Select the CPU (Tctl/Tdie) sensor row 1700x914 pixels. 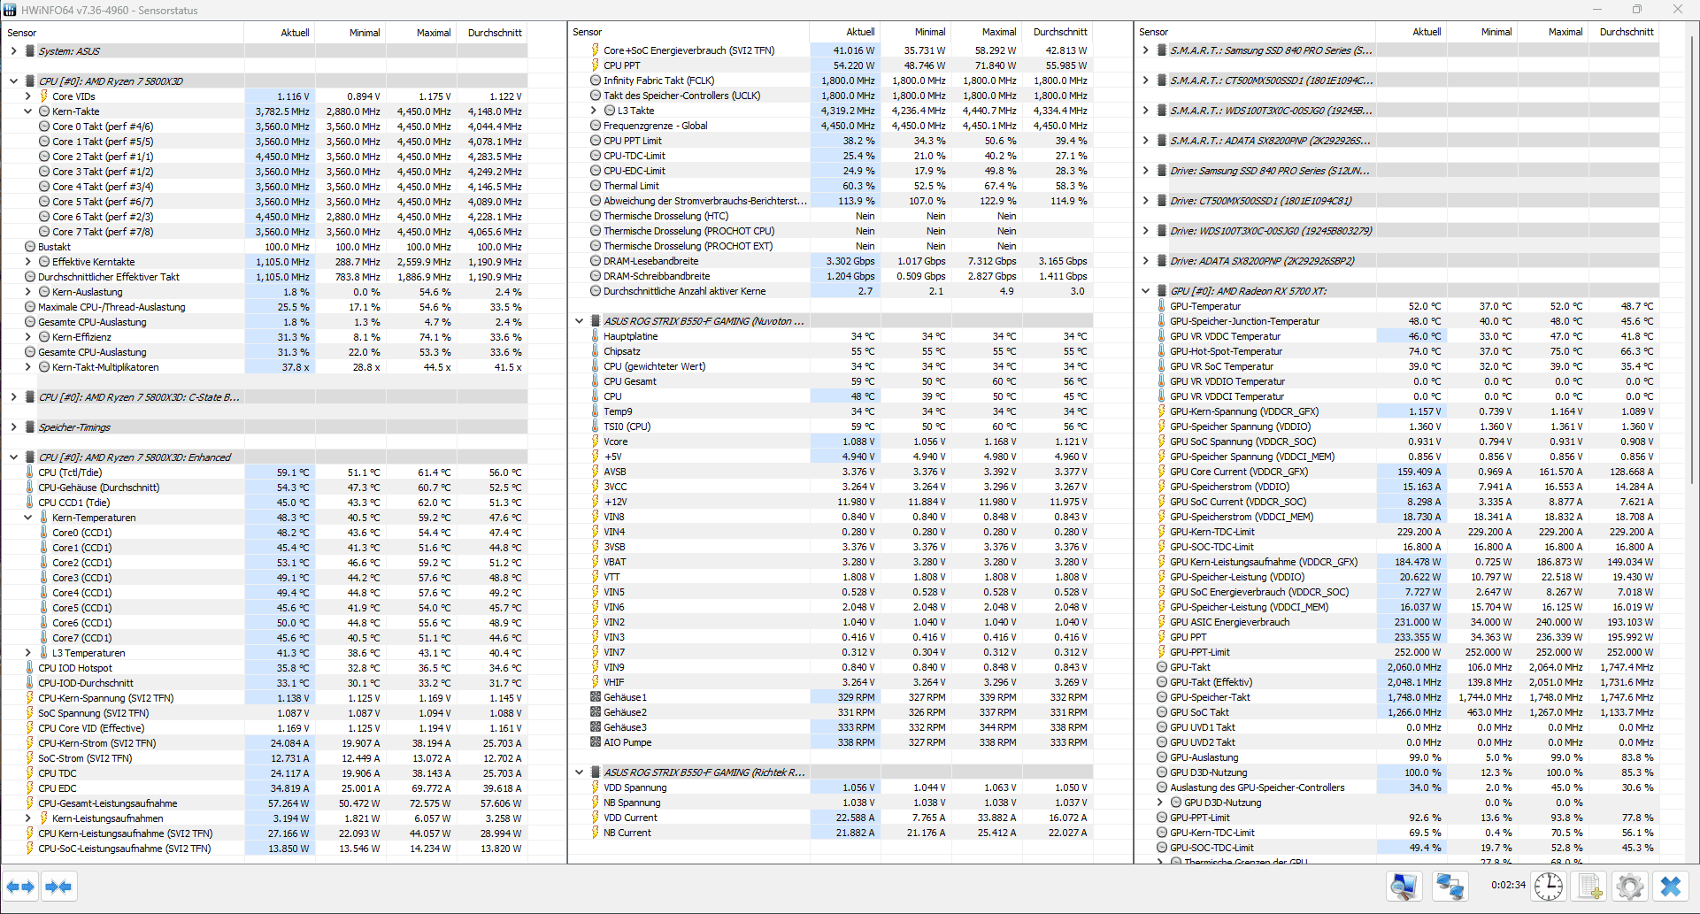tap(265, 472)
